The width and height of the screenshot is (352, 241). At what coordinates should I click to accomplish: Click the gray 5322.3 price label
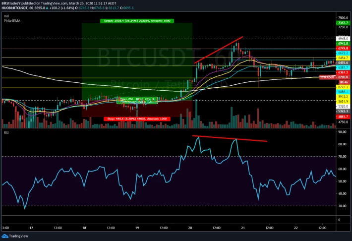tap(343, 111)
